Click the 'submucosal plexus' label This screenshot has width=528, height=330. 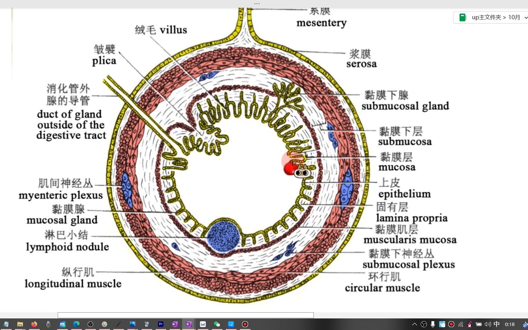click(x=409, y=265)
